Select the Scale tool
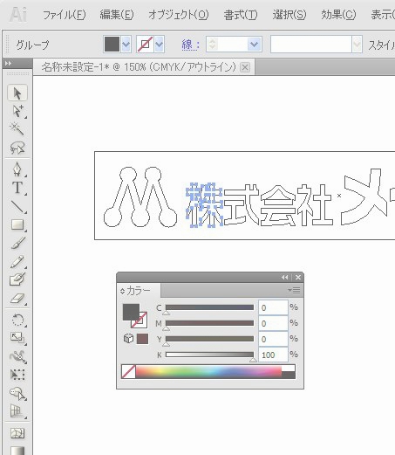 tap(17, 338)
